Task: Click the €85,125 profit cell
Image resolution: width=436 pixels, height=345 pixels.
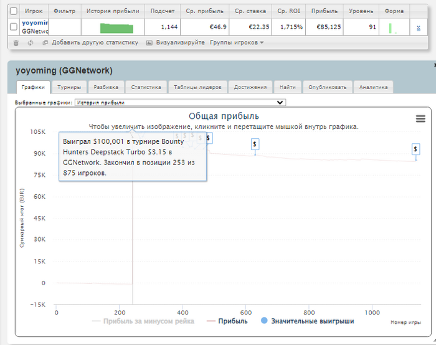Action: click(x=325, y=27)
